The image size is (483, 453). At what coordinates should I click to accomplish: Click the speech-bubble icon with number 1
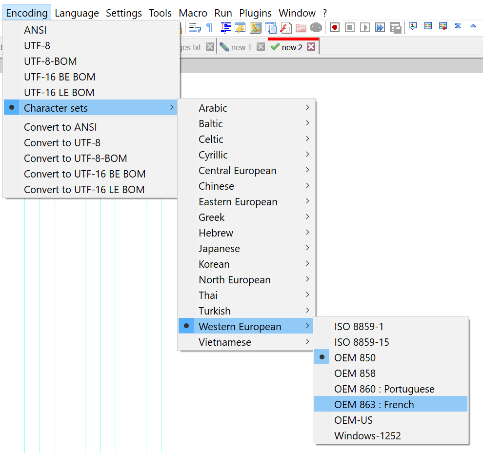point(413,26)
